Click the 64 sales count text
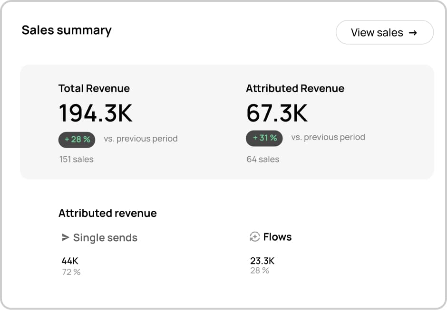 pos(262,159)
